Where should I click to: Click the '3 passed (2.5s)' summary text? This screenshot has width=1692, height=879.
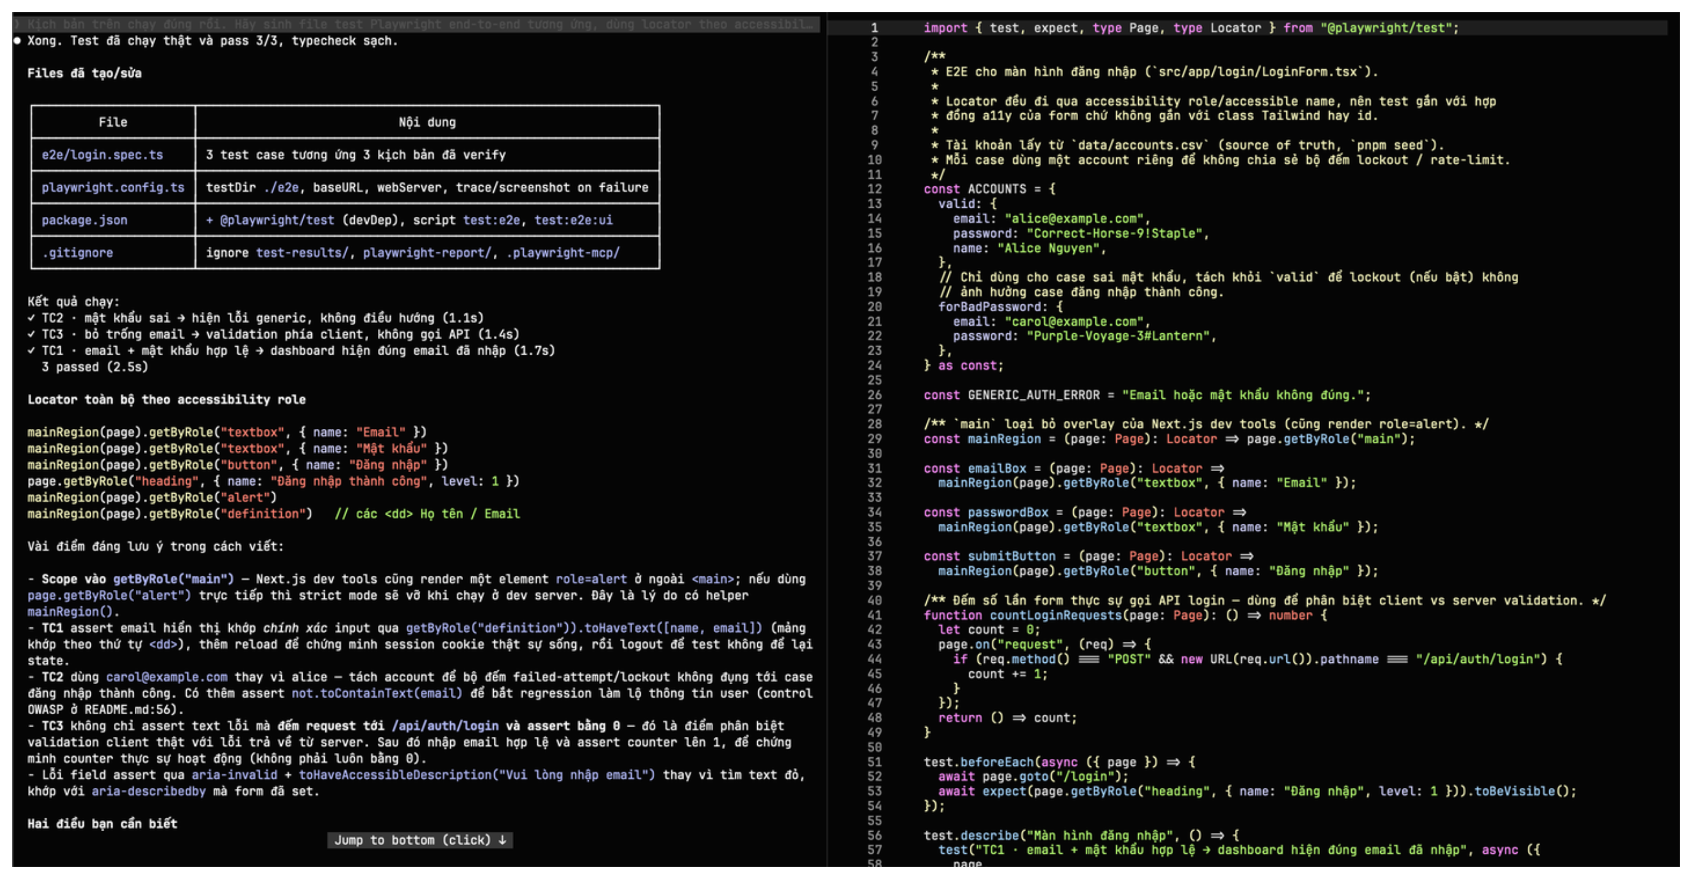[95, 368]
